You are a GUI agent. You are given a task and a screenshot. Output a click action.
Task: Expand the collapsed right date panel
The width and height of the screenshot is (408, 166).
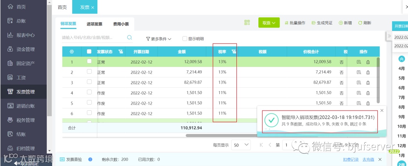point(389,36)
